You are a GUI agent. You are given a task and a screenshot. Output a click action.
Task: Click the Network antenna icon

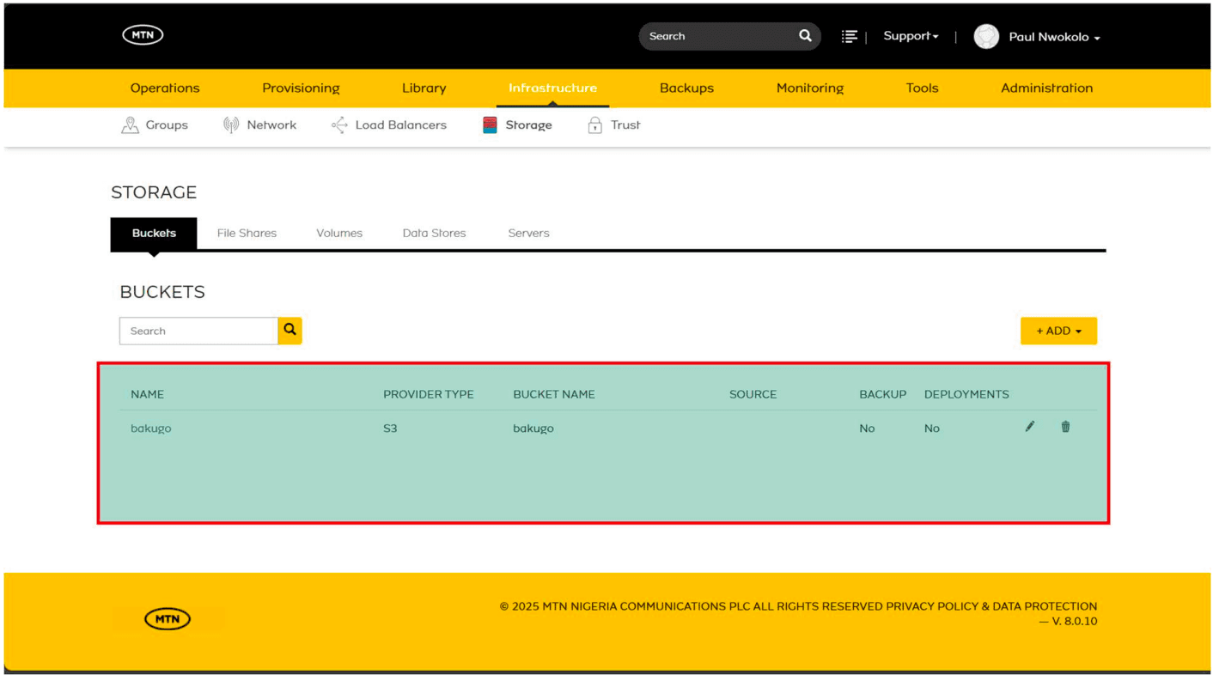point(231,125)
